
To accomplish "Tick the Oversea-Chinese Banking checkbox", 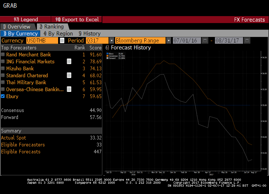I will (3, 89).
